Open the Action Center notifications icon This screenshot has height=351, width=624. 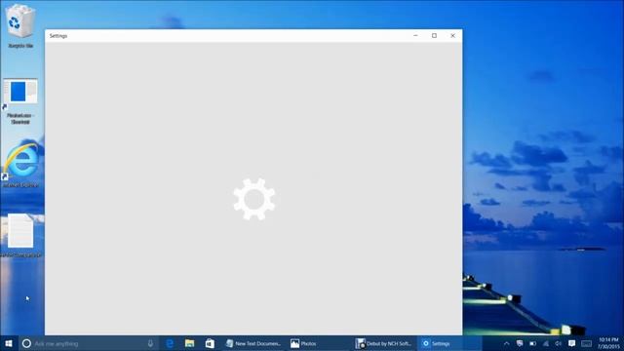[x=572, y=343]
